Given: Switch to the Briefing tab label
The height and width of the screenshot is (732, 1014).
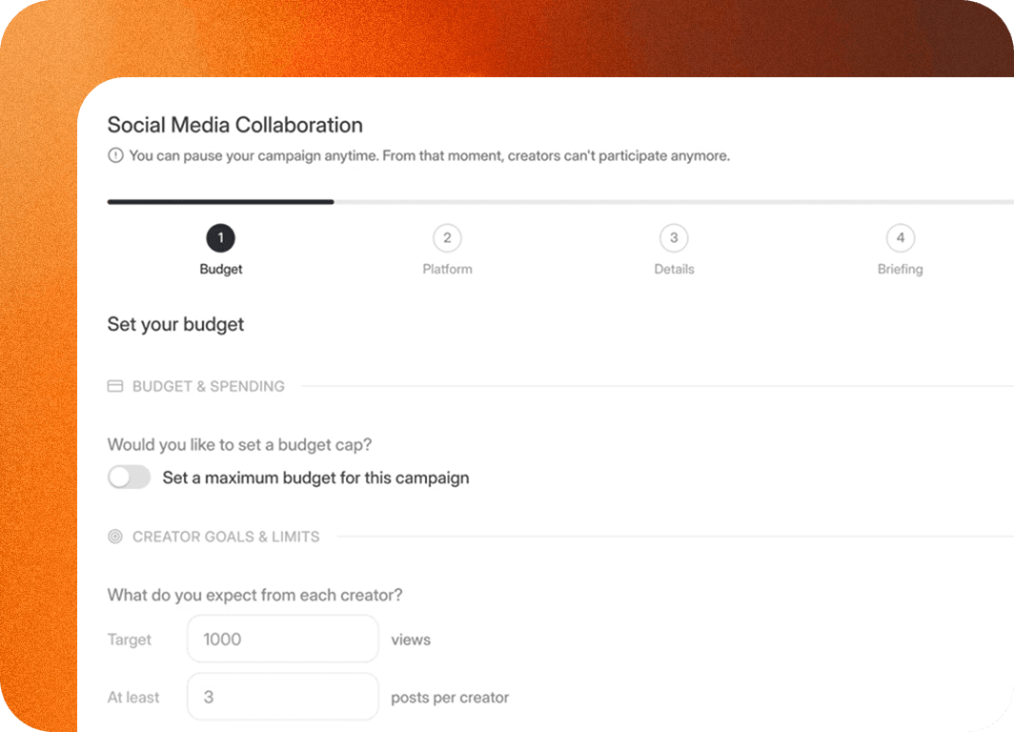Looking at the screenshot, I should pos(901,269).
